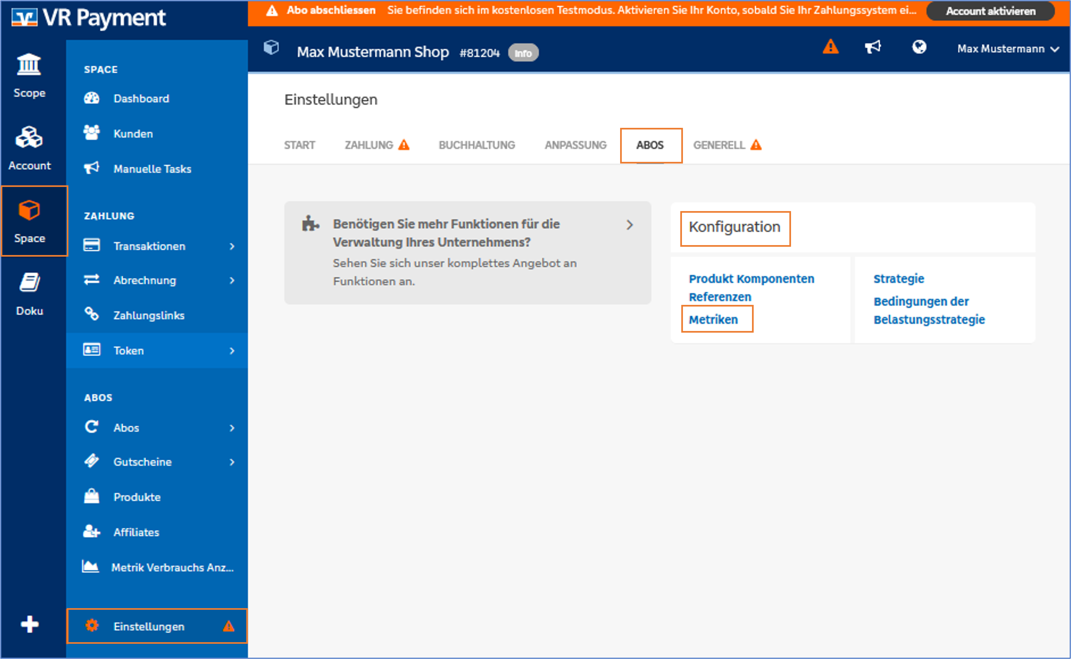Image resolution: width=1071 pixels, height=659 pixels.
Task: Select the Space cube icon
Action: 29,210
